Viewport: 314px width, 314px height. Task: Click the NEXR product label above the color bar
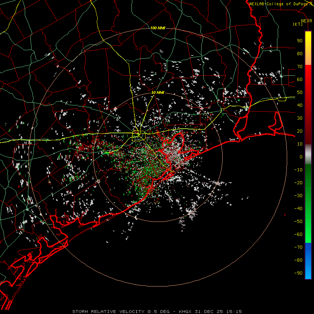(x=307, y=21)
